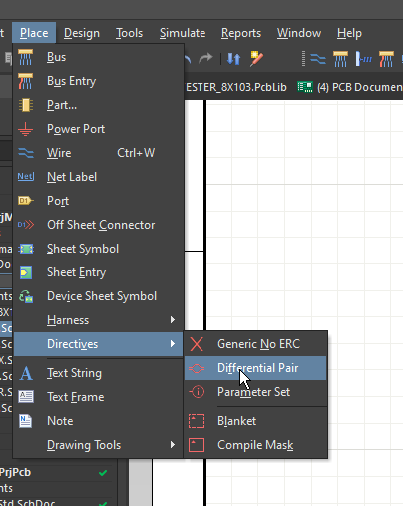Click the up-down arrows hierarchy tool
The width and height of the screenshot is (403, 506).
coord(233,59)
